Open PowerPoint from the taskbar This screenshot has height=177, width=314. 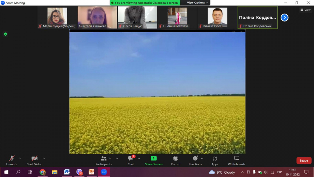pos(91,172)
